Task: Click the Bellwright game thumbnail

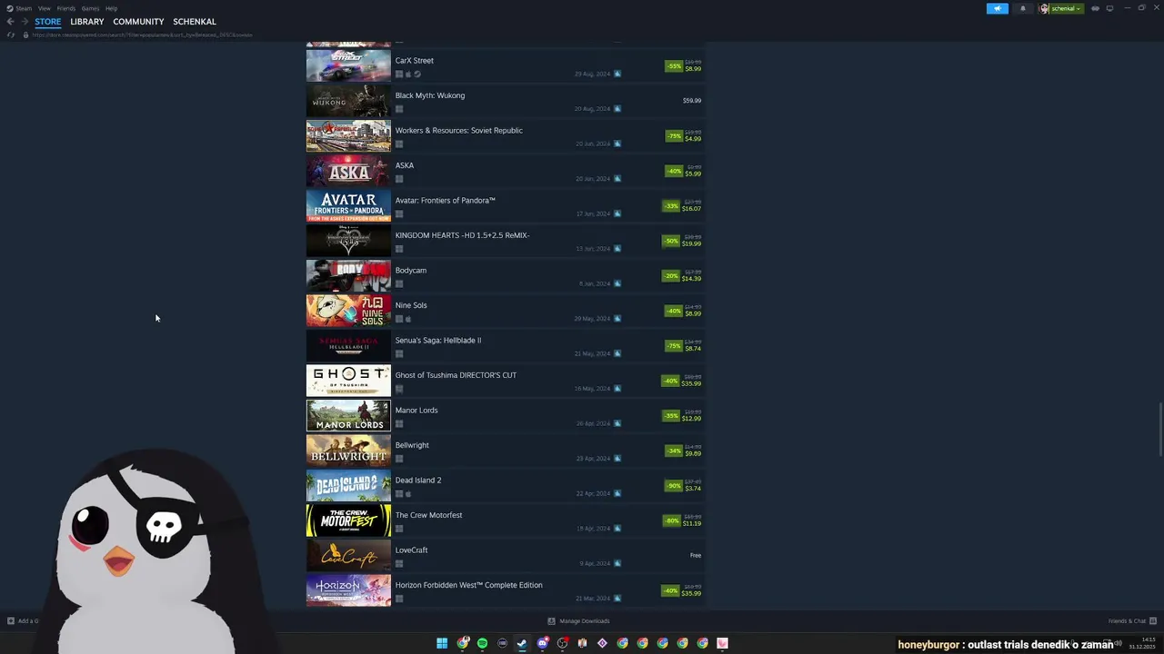Action: 348,451
